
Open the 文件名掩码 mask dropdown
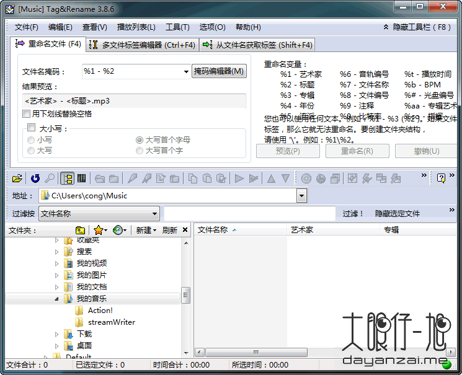pyautogui.click(x=186, y=71)
